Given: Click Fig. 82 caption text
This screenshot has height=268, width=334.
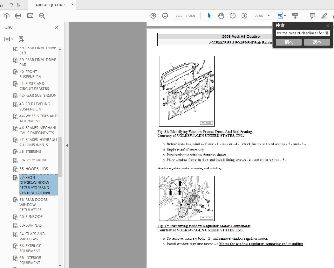Looking at the screenshot, I should pyautogui.click(x=204, y=226).
